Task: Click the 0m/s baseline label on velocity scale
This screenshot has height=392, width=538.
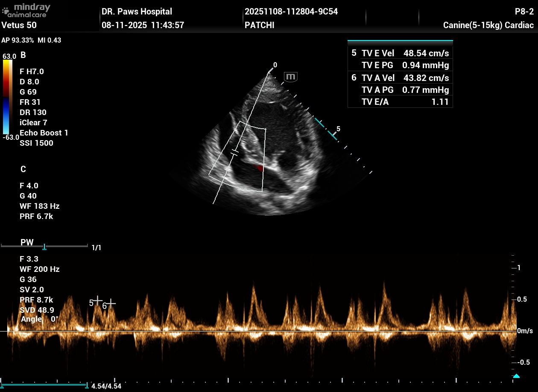Action: click(x=525, y=331)
